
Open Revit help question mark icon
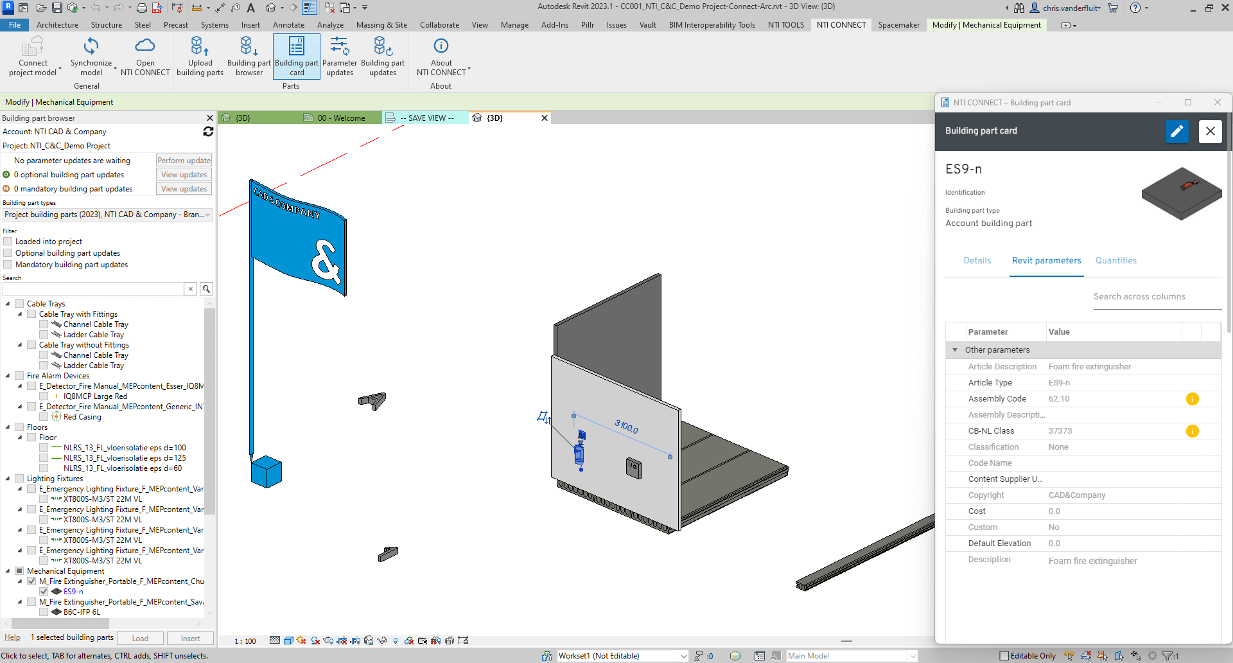pos(1135,8)
